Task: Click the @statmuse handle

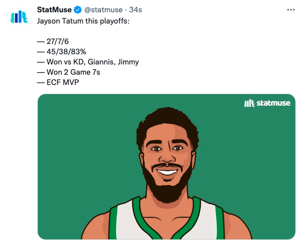Action: [103, 10]
